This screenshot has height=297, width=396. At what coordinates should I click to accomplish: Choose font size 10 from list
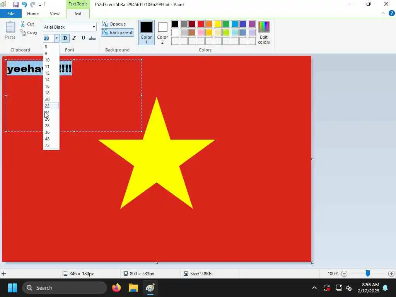[51, 60]
